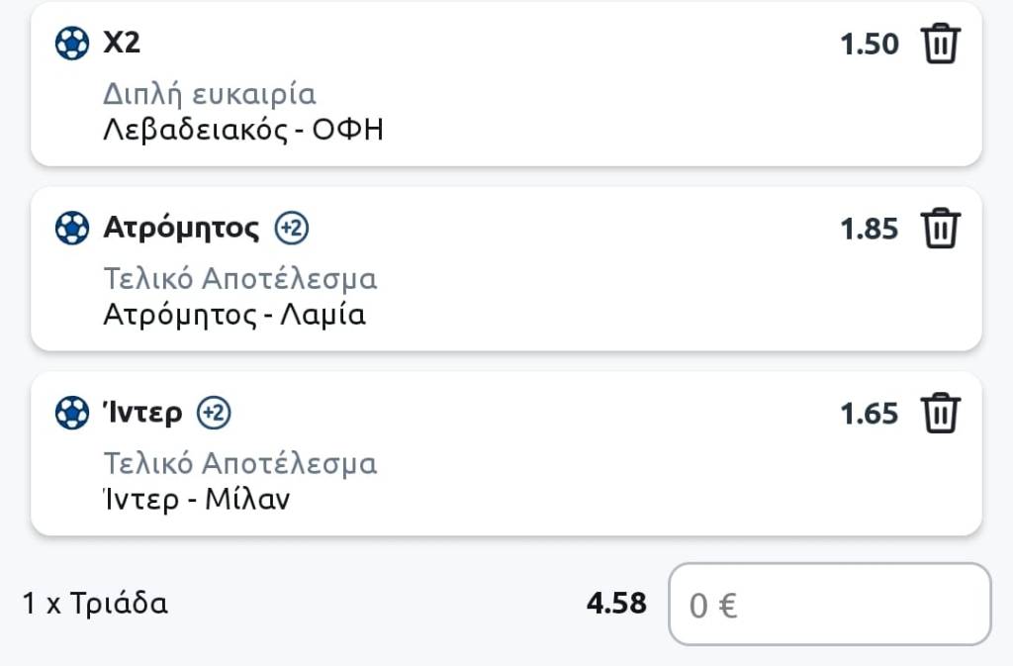Select the 1 x Τριάδα bet type
The width and height of the screenshot is (1013, 666).
pyautogui.click(x=95, y=604)
